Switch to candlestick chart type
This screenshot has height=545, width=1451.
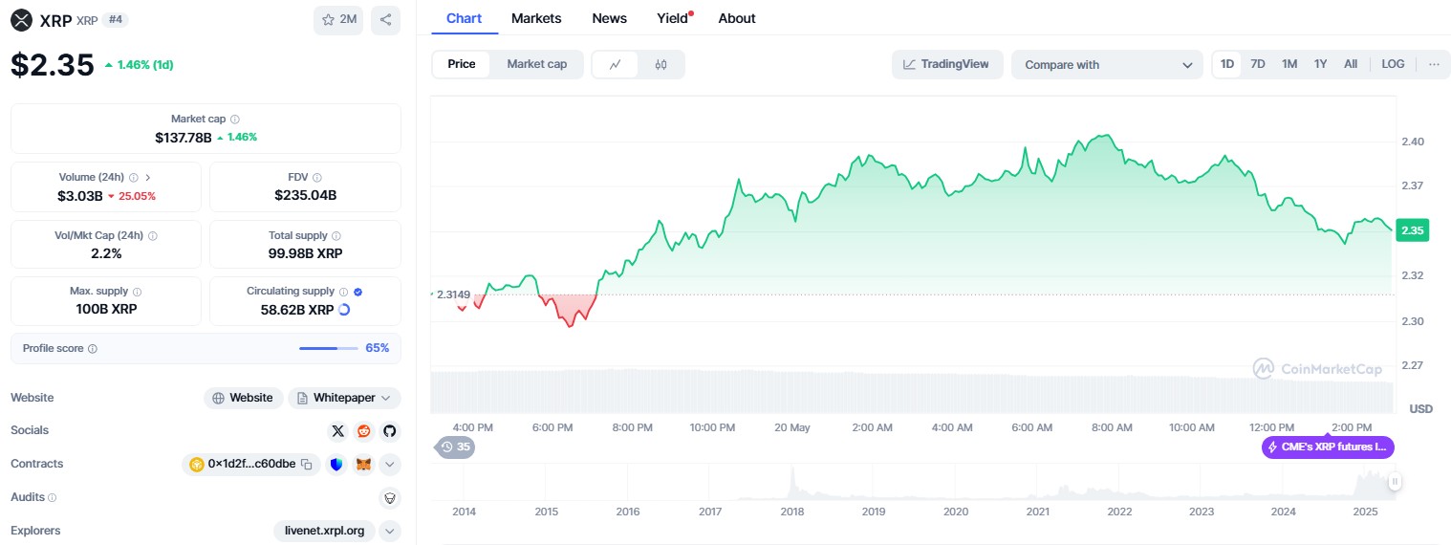tap(661, 65)
